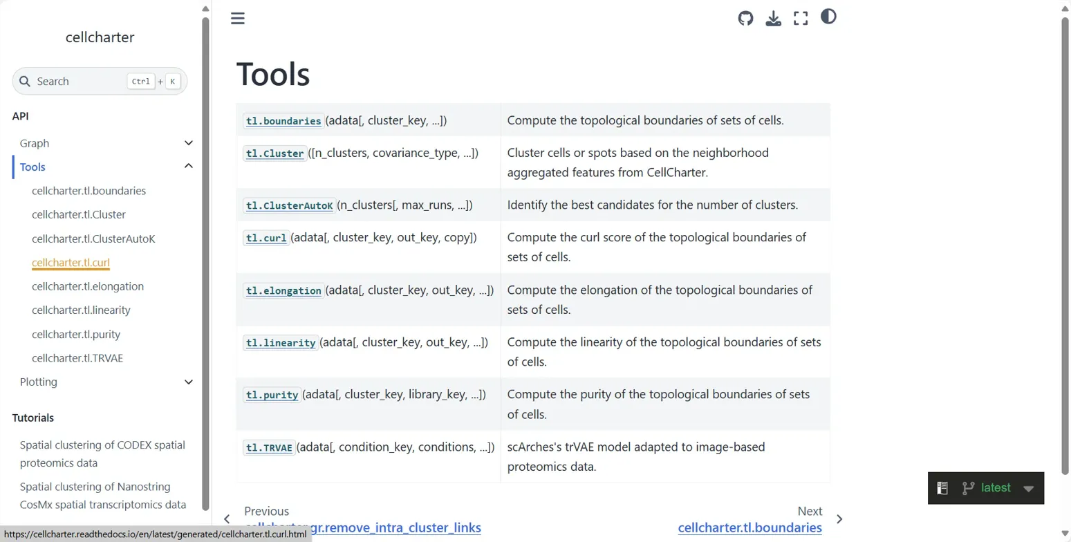The image size is (1071, 542).
Task: Click the sidebar scroll up arrow
Action: 205,8
